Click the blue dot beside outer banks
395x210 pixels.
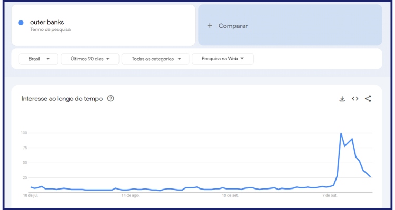pyautogui.click(x=21, y=23)
